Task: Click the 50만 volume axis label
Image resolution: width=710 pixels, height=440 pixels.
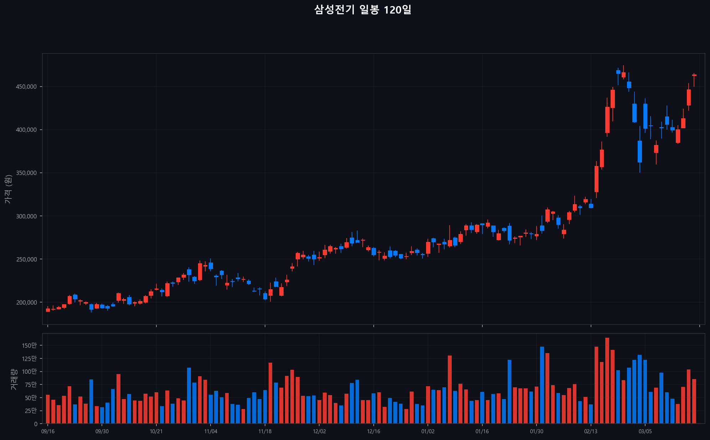Action: click(x=31, y=398)
